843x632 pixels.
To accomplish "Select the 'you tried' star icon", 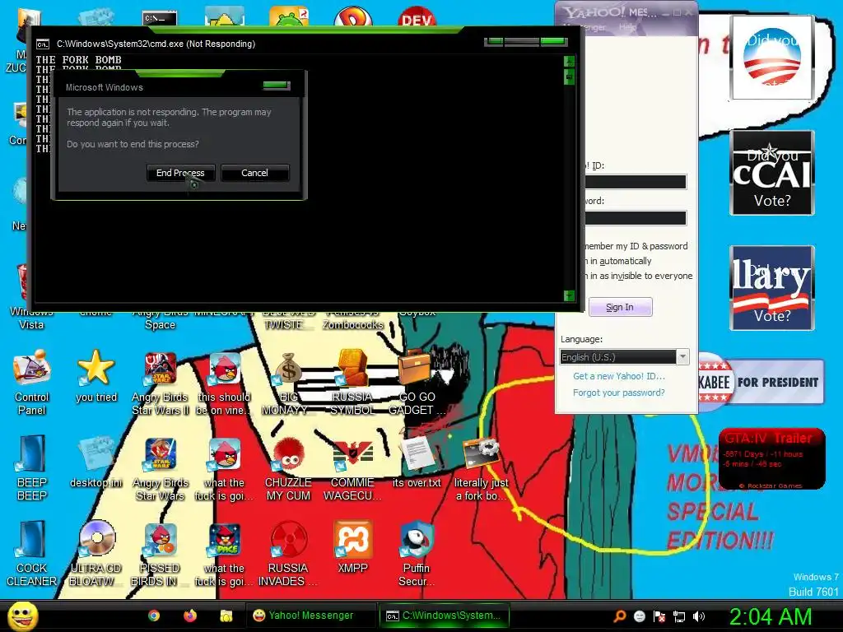I will tap(96, 376).
